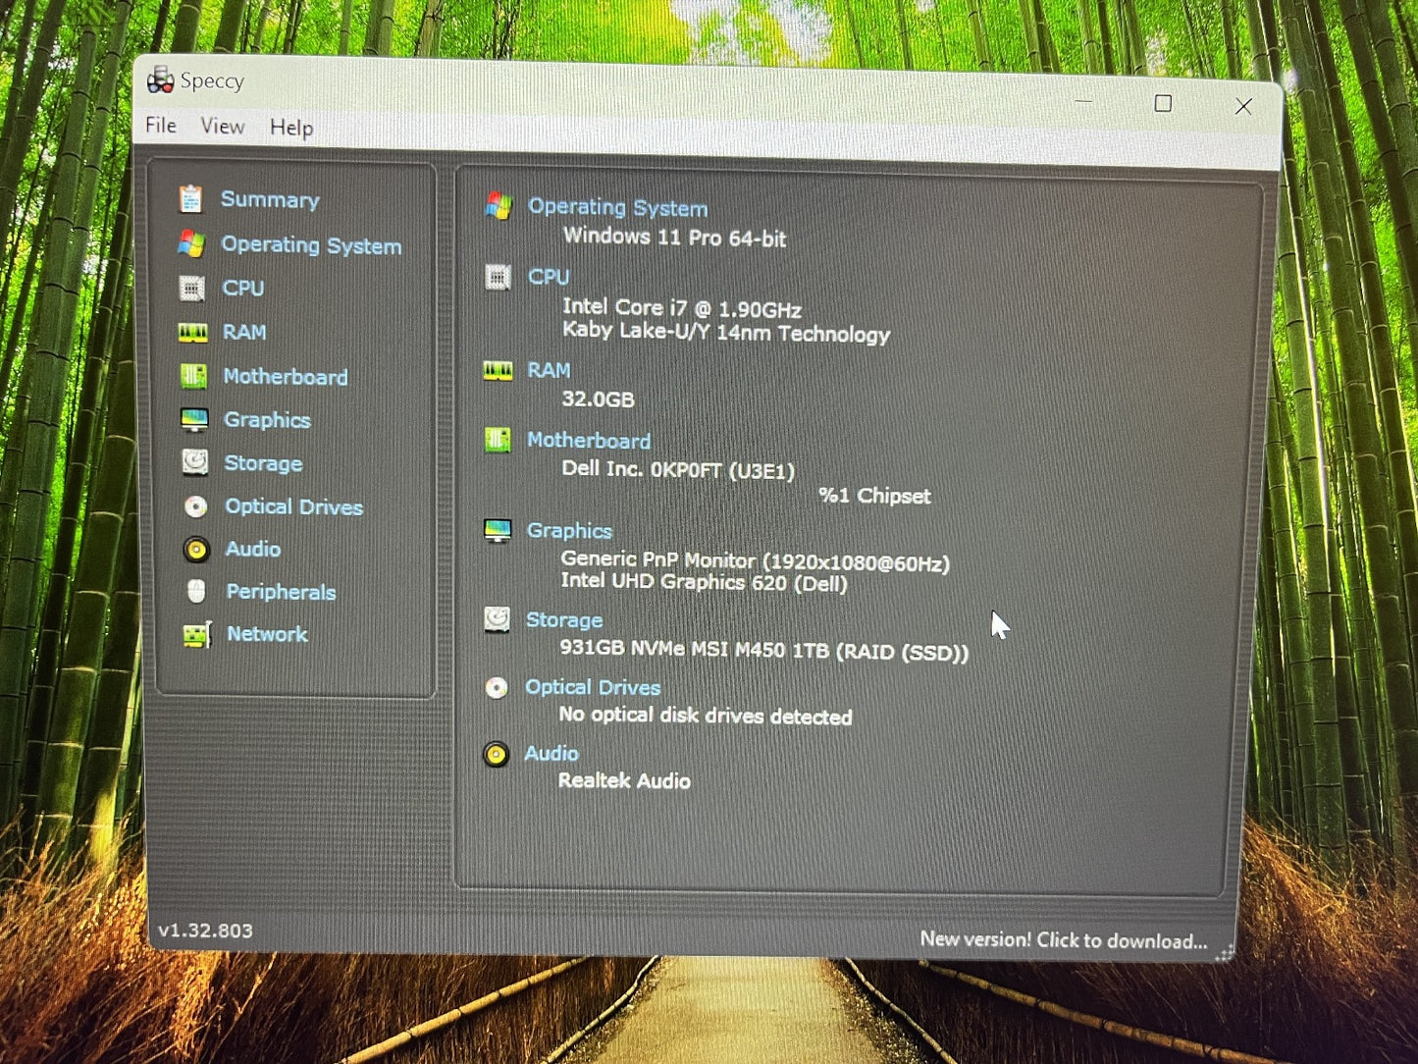
Task: Open the View menu
Action: pos(223,126)
